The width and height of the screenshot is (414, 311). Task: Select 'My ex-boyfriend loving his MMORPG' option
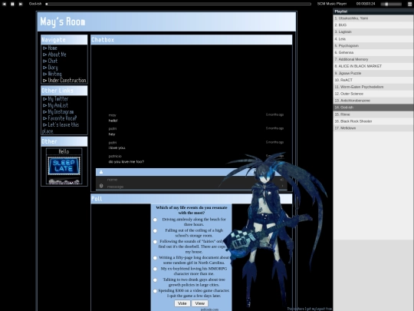click(155, 269)
